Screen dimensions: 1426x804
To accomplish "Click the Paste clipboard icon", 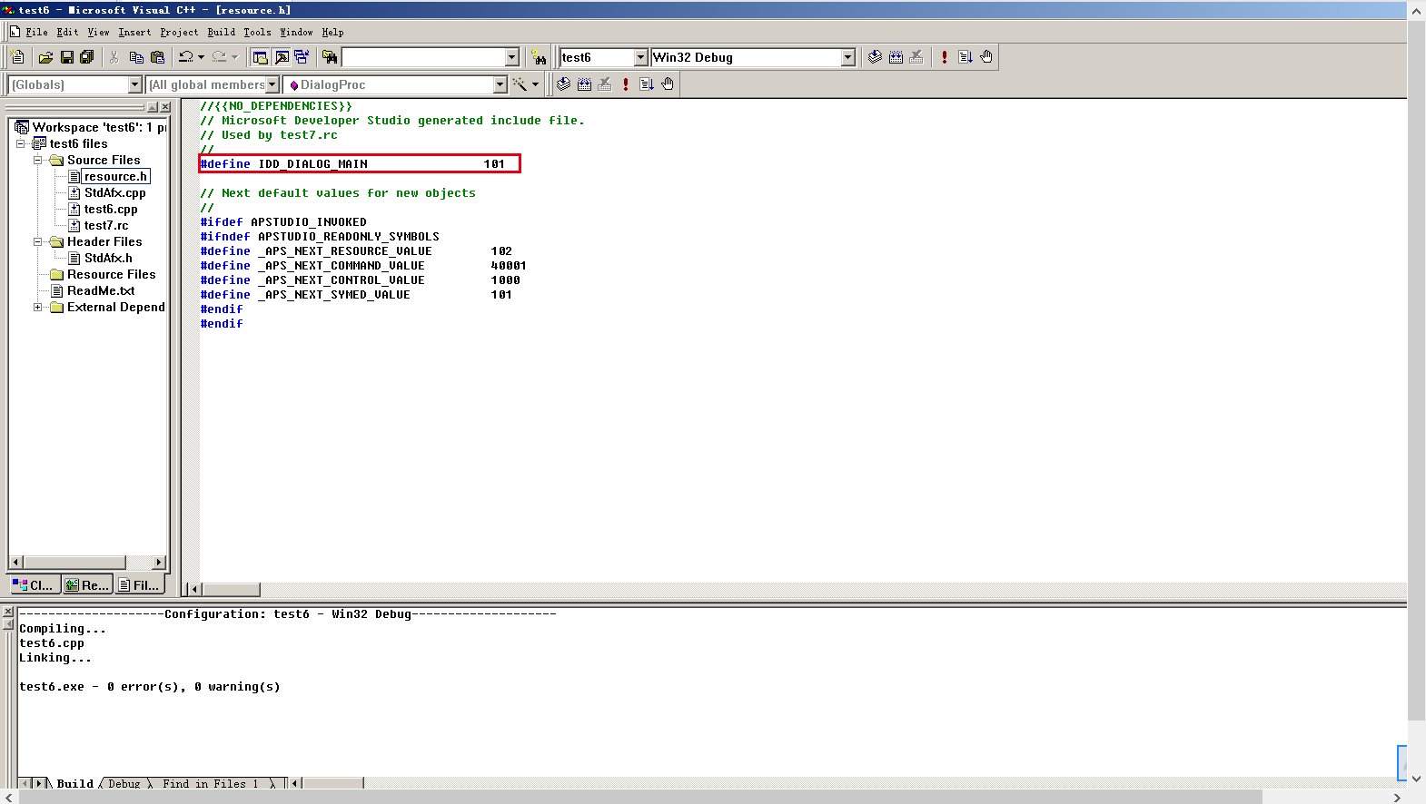I will tap(157, 57).
